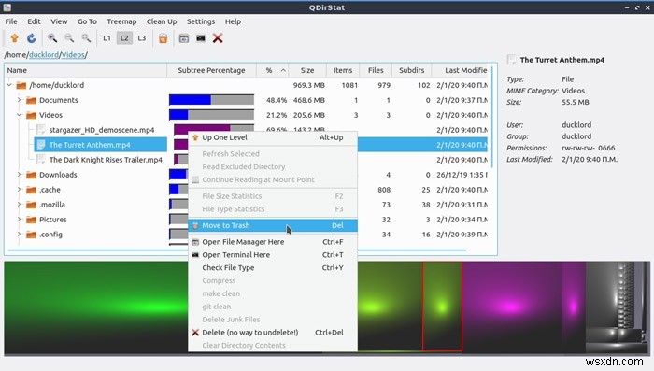
Task: Open the Clean Up menu
Action: [162, 21]
